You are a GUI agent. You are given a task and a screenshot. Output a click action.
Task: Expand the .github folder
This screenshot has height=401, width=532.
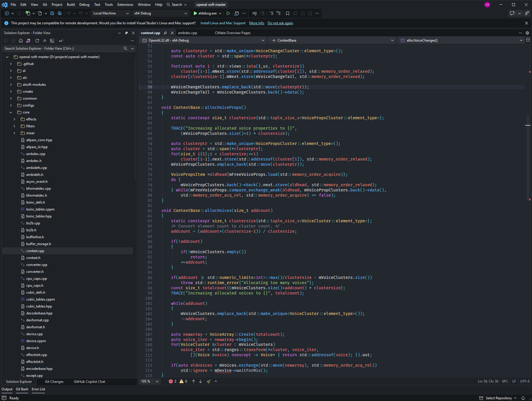click(x=11, y=64)
